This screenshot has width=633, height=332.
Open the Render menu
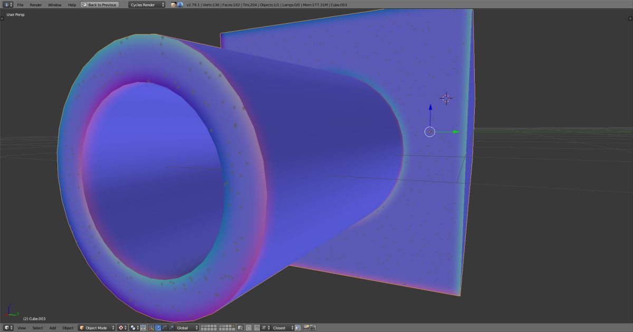coord(35,5)
